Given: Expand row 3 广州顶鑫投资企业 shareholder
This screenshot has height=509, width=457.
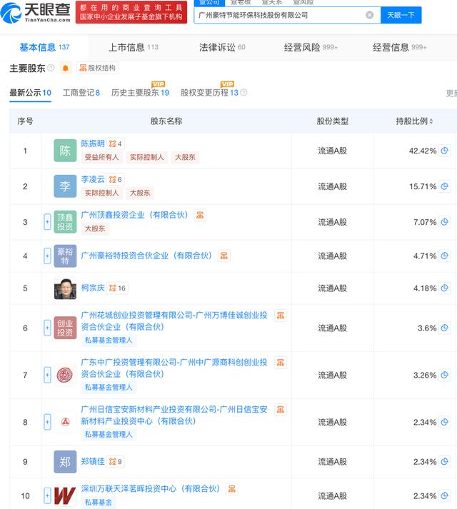Looking at the screenshot, I should pos(47,222).
